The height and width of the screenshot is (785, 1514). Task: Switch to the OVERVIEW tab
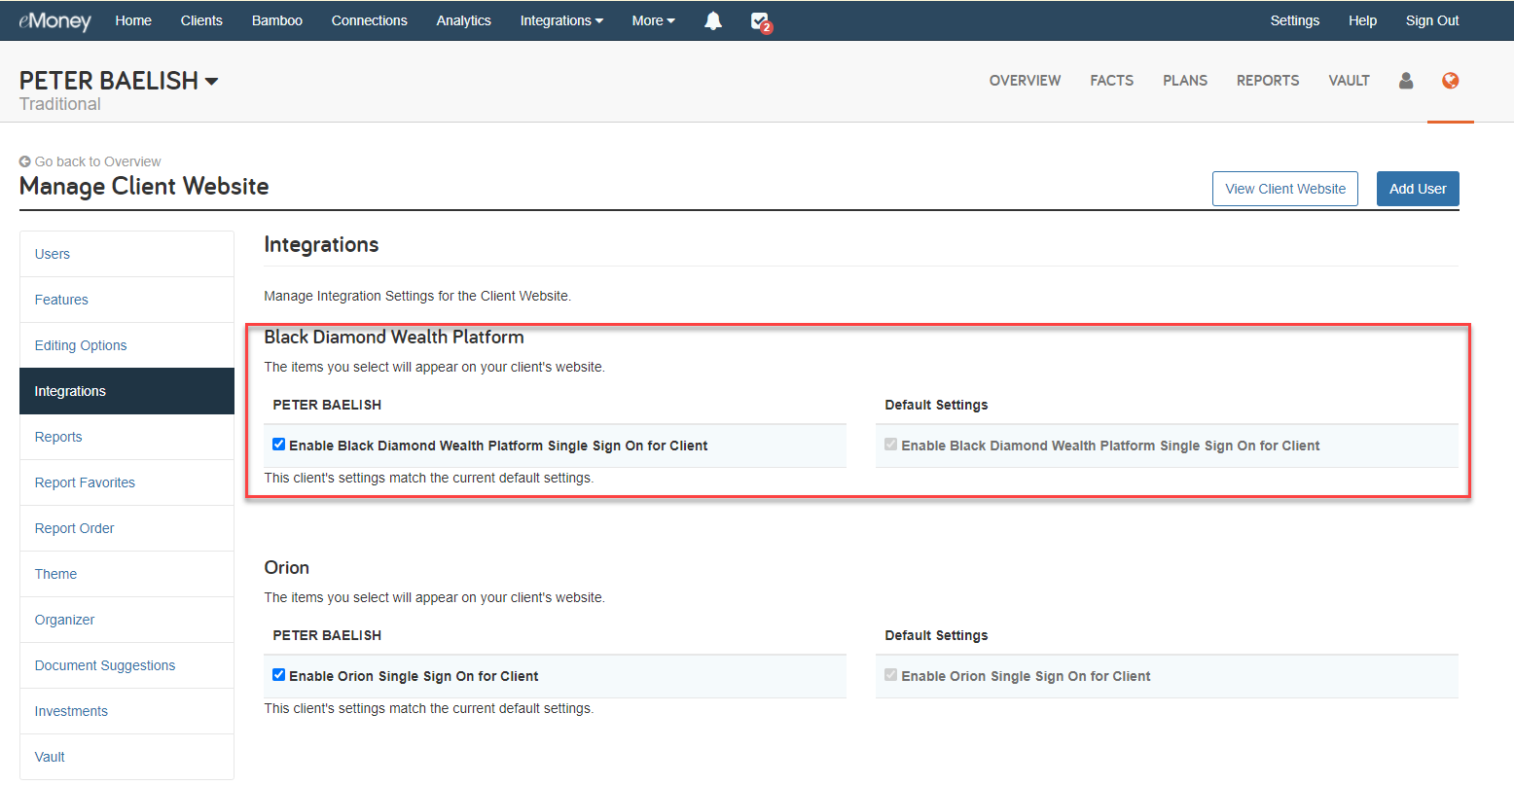(1026, 81)
